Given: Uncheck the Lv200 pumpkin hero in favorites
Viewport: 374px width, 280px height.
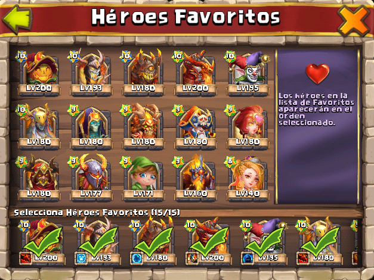Looking at the screenshot, I should pos(42,242).
